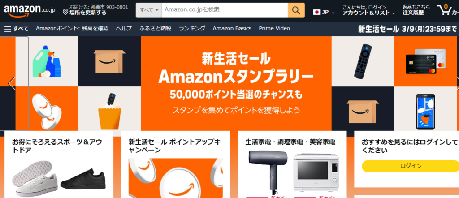Click inside the Amazon.co.jp search field
The image size is (459, 198).
(x=225, y=10)
